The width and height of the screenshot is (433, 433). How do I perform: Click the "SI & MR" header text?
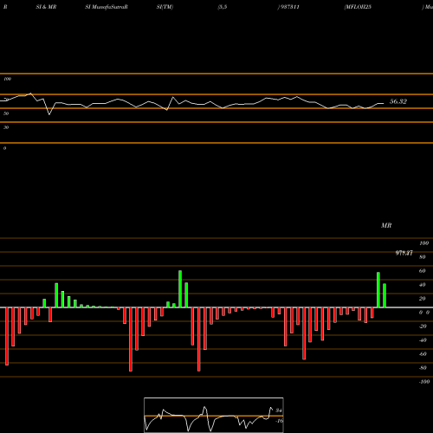click(46, 7)
